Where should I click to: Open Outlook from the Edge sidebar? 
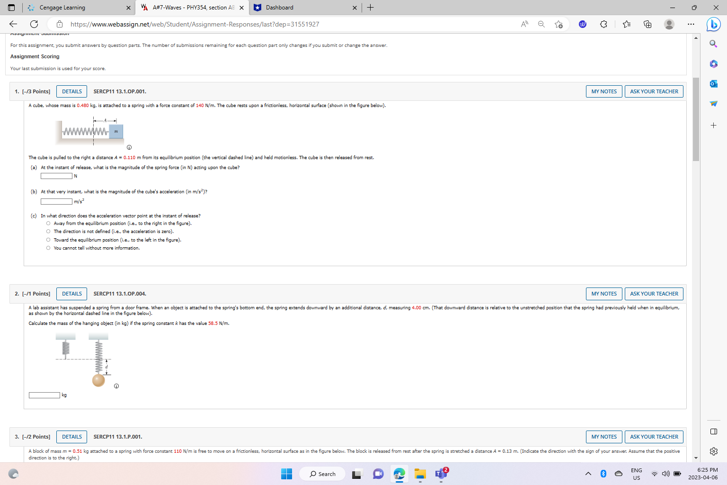point(714,84)
